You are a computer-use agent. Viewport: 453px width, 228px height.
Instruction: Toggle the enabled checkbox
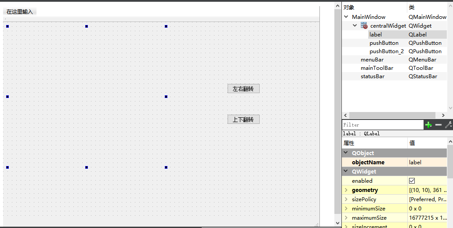pos(412,181)
